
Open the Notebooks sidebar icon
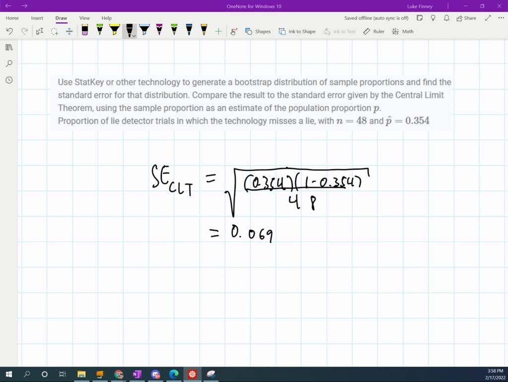pos(8,47)
